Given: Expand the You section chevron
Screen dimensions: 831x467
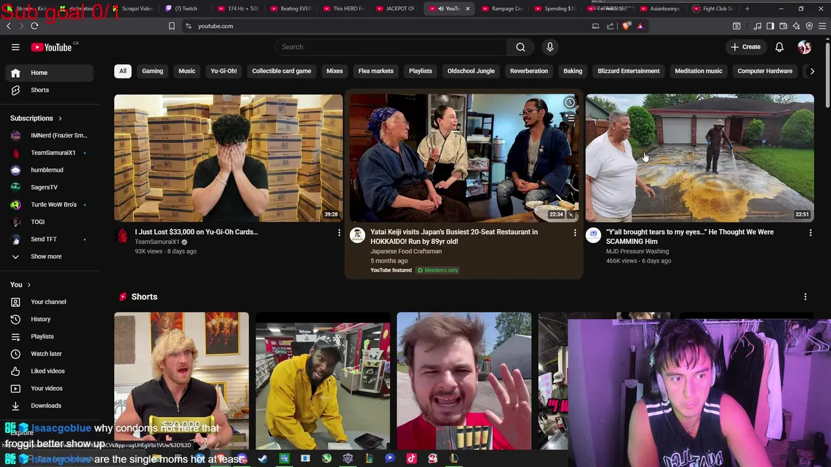Looking at the screenshot, I should click(x=29, y=285).
